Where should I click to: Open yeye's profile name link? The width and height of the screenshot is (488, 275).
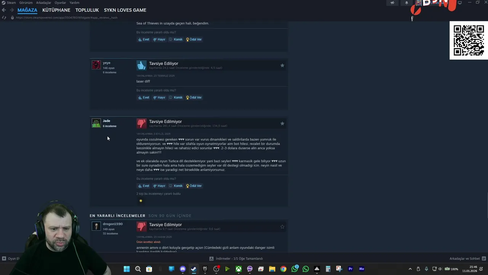[x=106, y=63]
